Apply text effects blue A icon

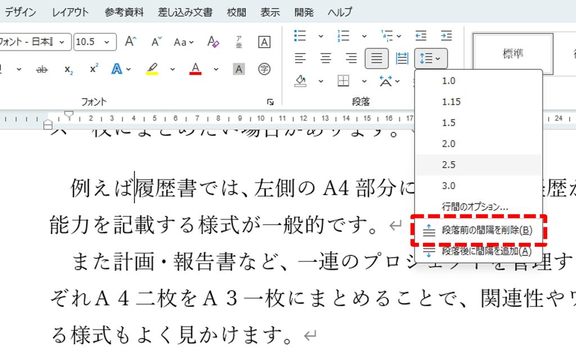(x=117, y=69)
